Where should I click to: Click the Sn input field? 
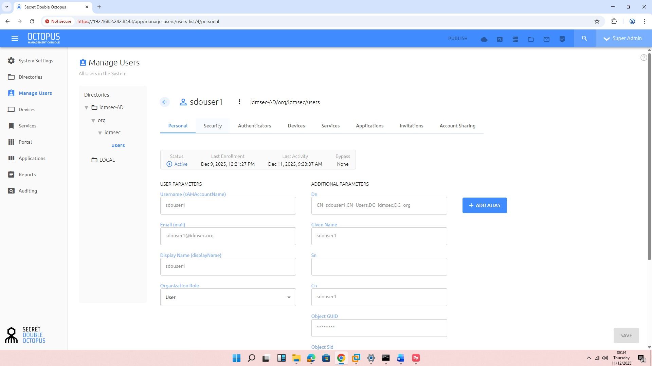379,267
